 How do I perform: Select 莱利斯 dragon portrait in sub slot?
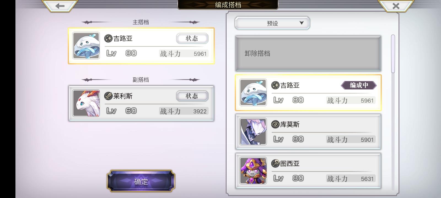click(86, 103)
